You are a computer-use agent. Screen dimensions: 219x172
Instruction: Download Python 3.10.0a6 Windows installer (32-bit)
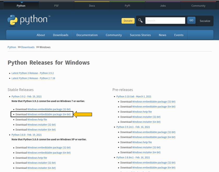tap(146, 117)
